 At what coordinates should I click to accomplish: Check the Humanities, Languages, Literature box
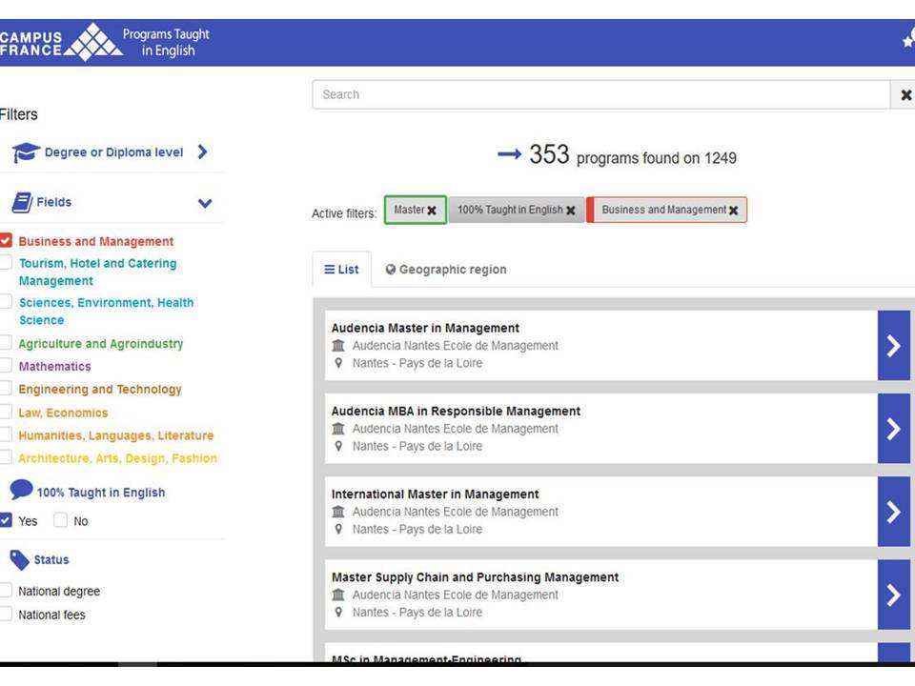tap(6, 434)
